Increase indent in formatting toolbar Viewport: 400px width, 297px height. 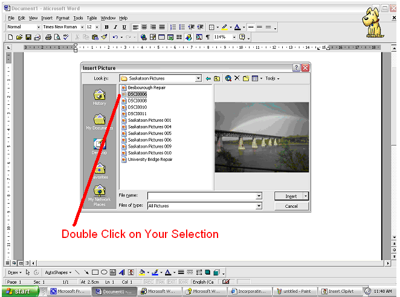click(200, 27)
